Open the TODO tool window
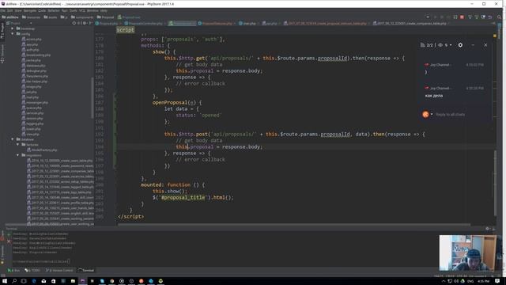This screenshot has width=506, height=285. coord(32,270)
